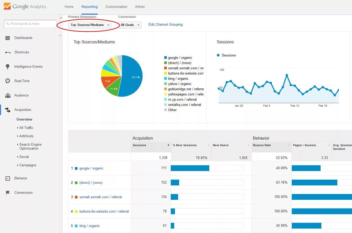This screenshot has height=233, width=352.
Task: Sort by Pages / Session column arrow
Action: tap(329, 145)
